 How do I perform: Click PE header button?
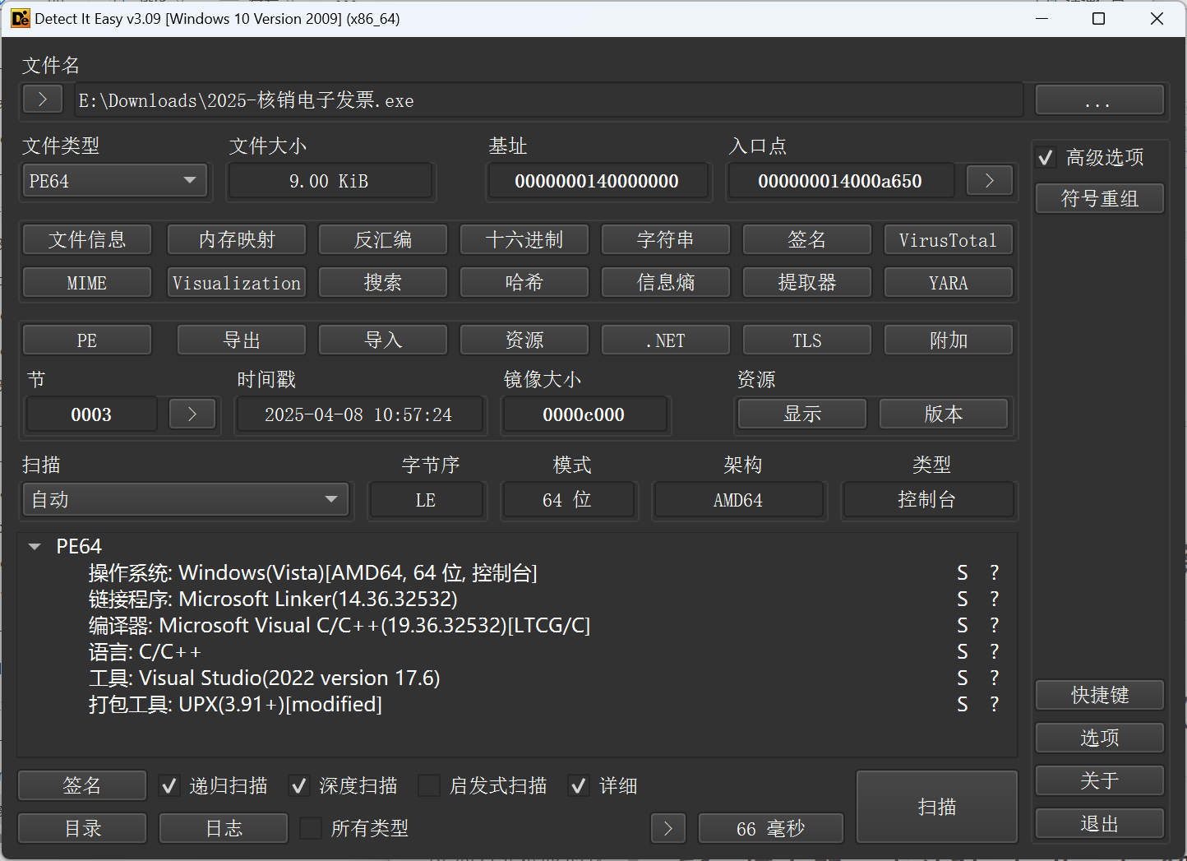coord(87,340)
